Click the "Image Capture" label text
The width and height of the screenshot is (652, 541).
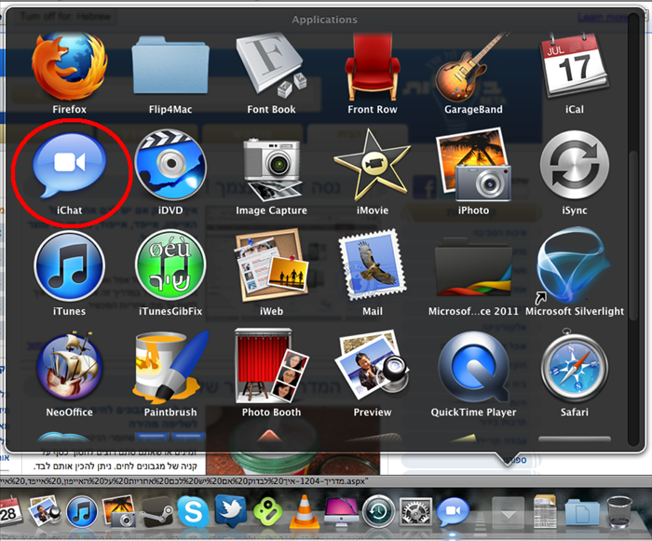[272, 210]
